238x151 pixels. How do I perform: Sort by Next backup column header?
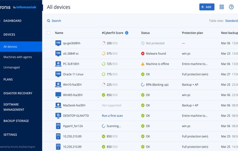point(230,33)
